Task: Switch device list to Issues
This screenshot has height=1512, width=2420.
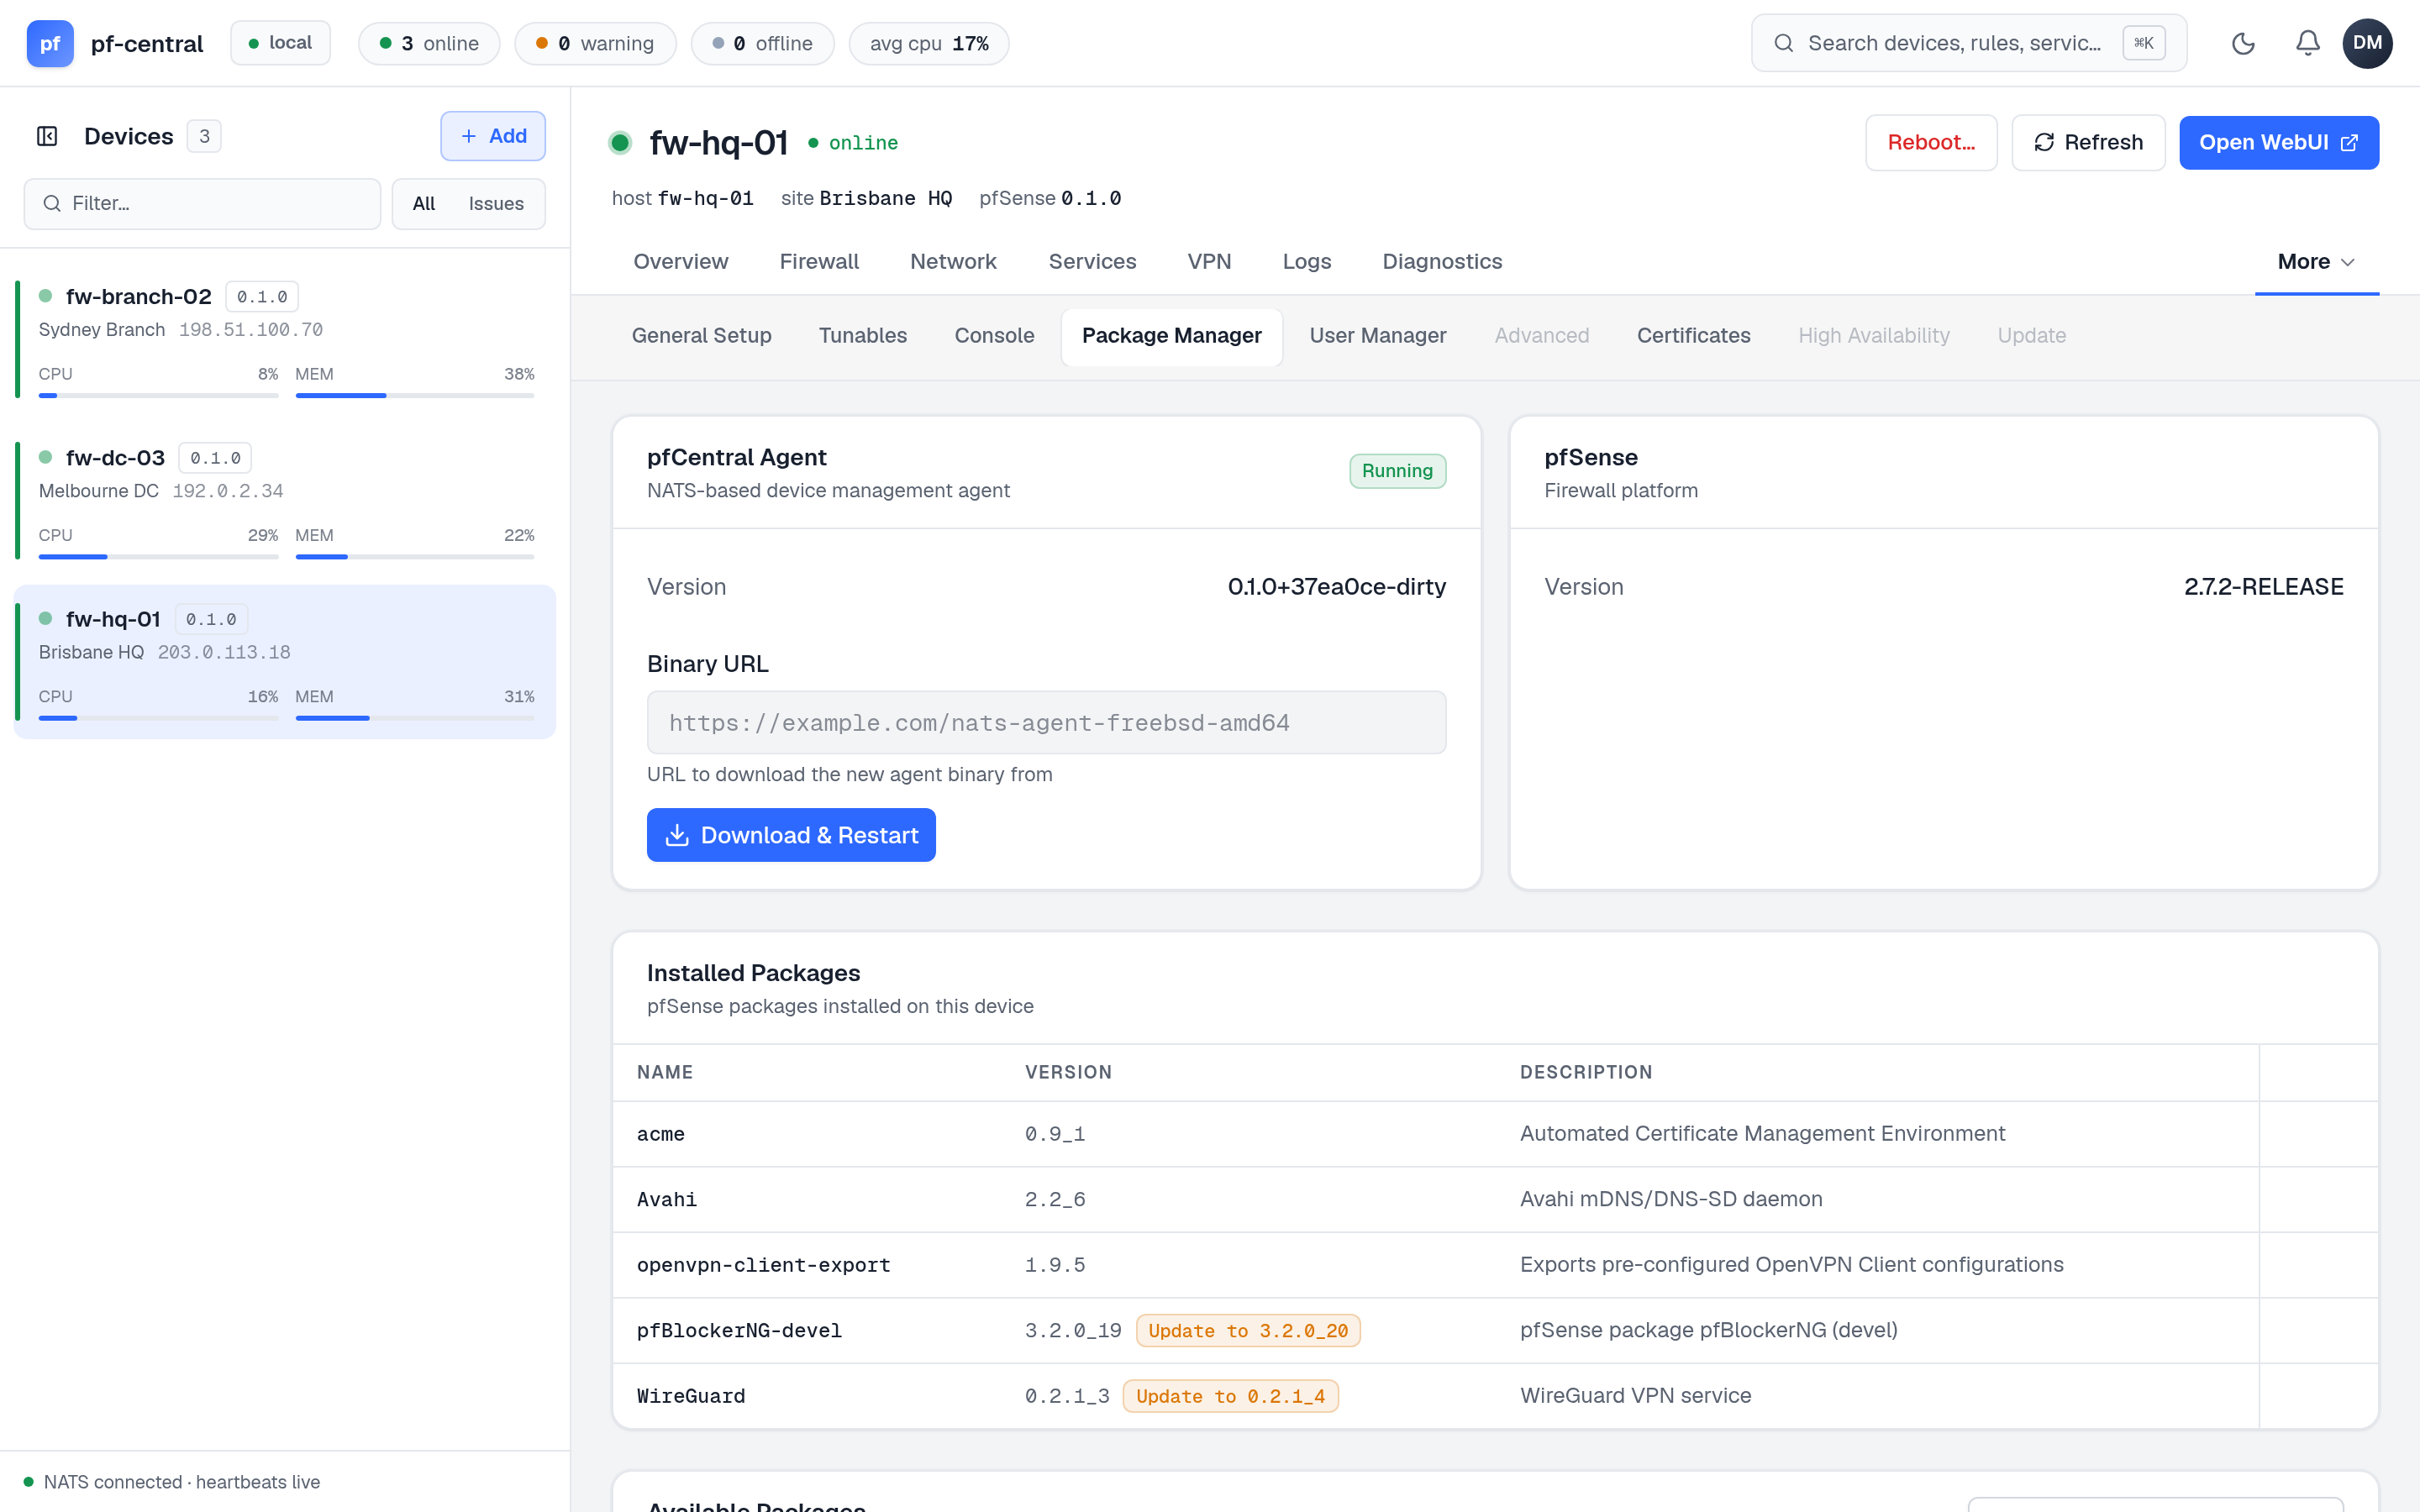Action: (x=496, y=204)
